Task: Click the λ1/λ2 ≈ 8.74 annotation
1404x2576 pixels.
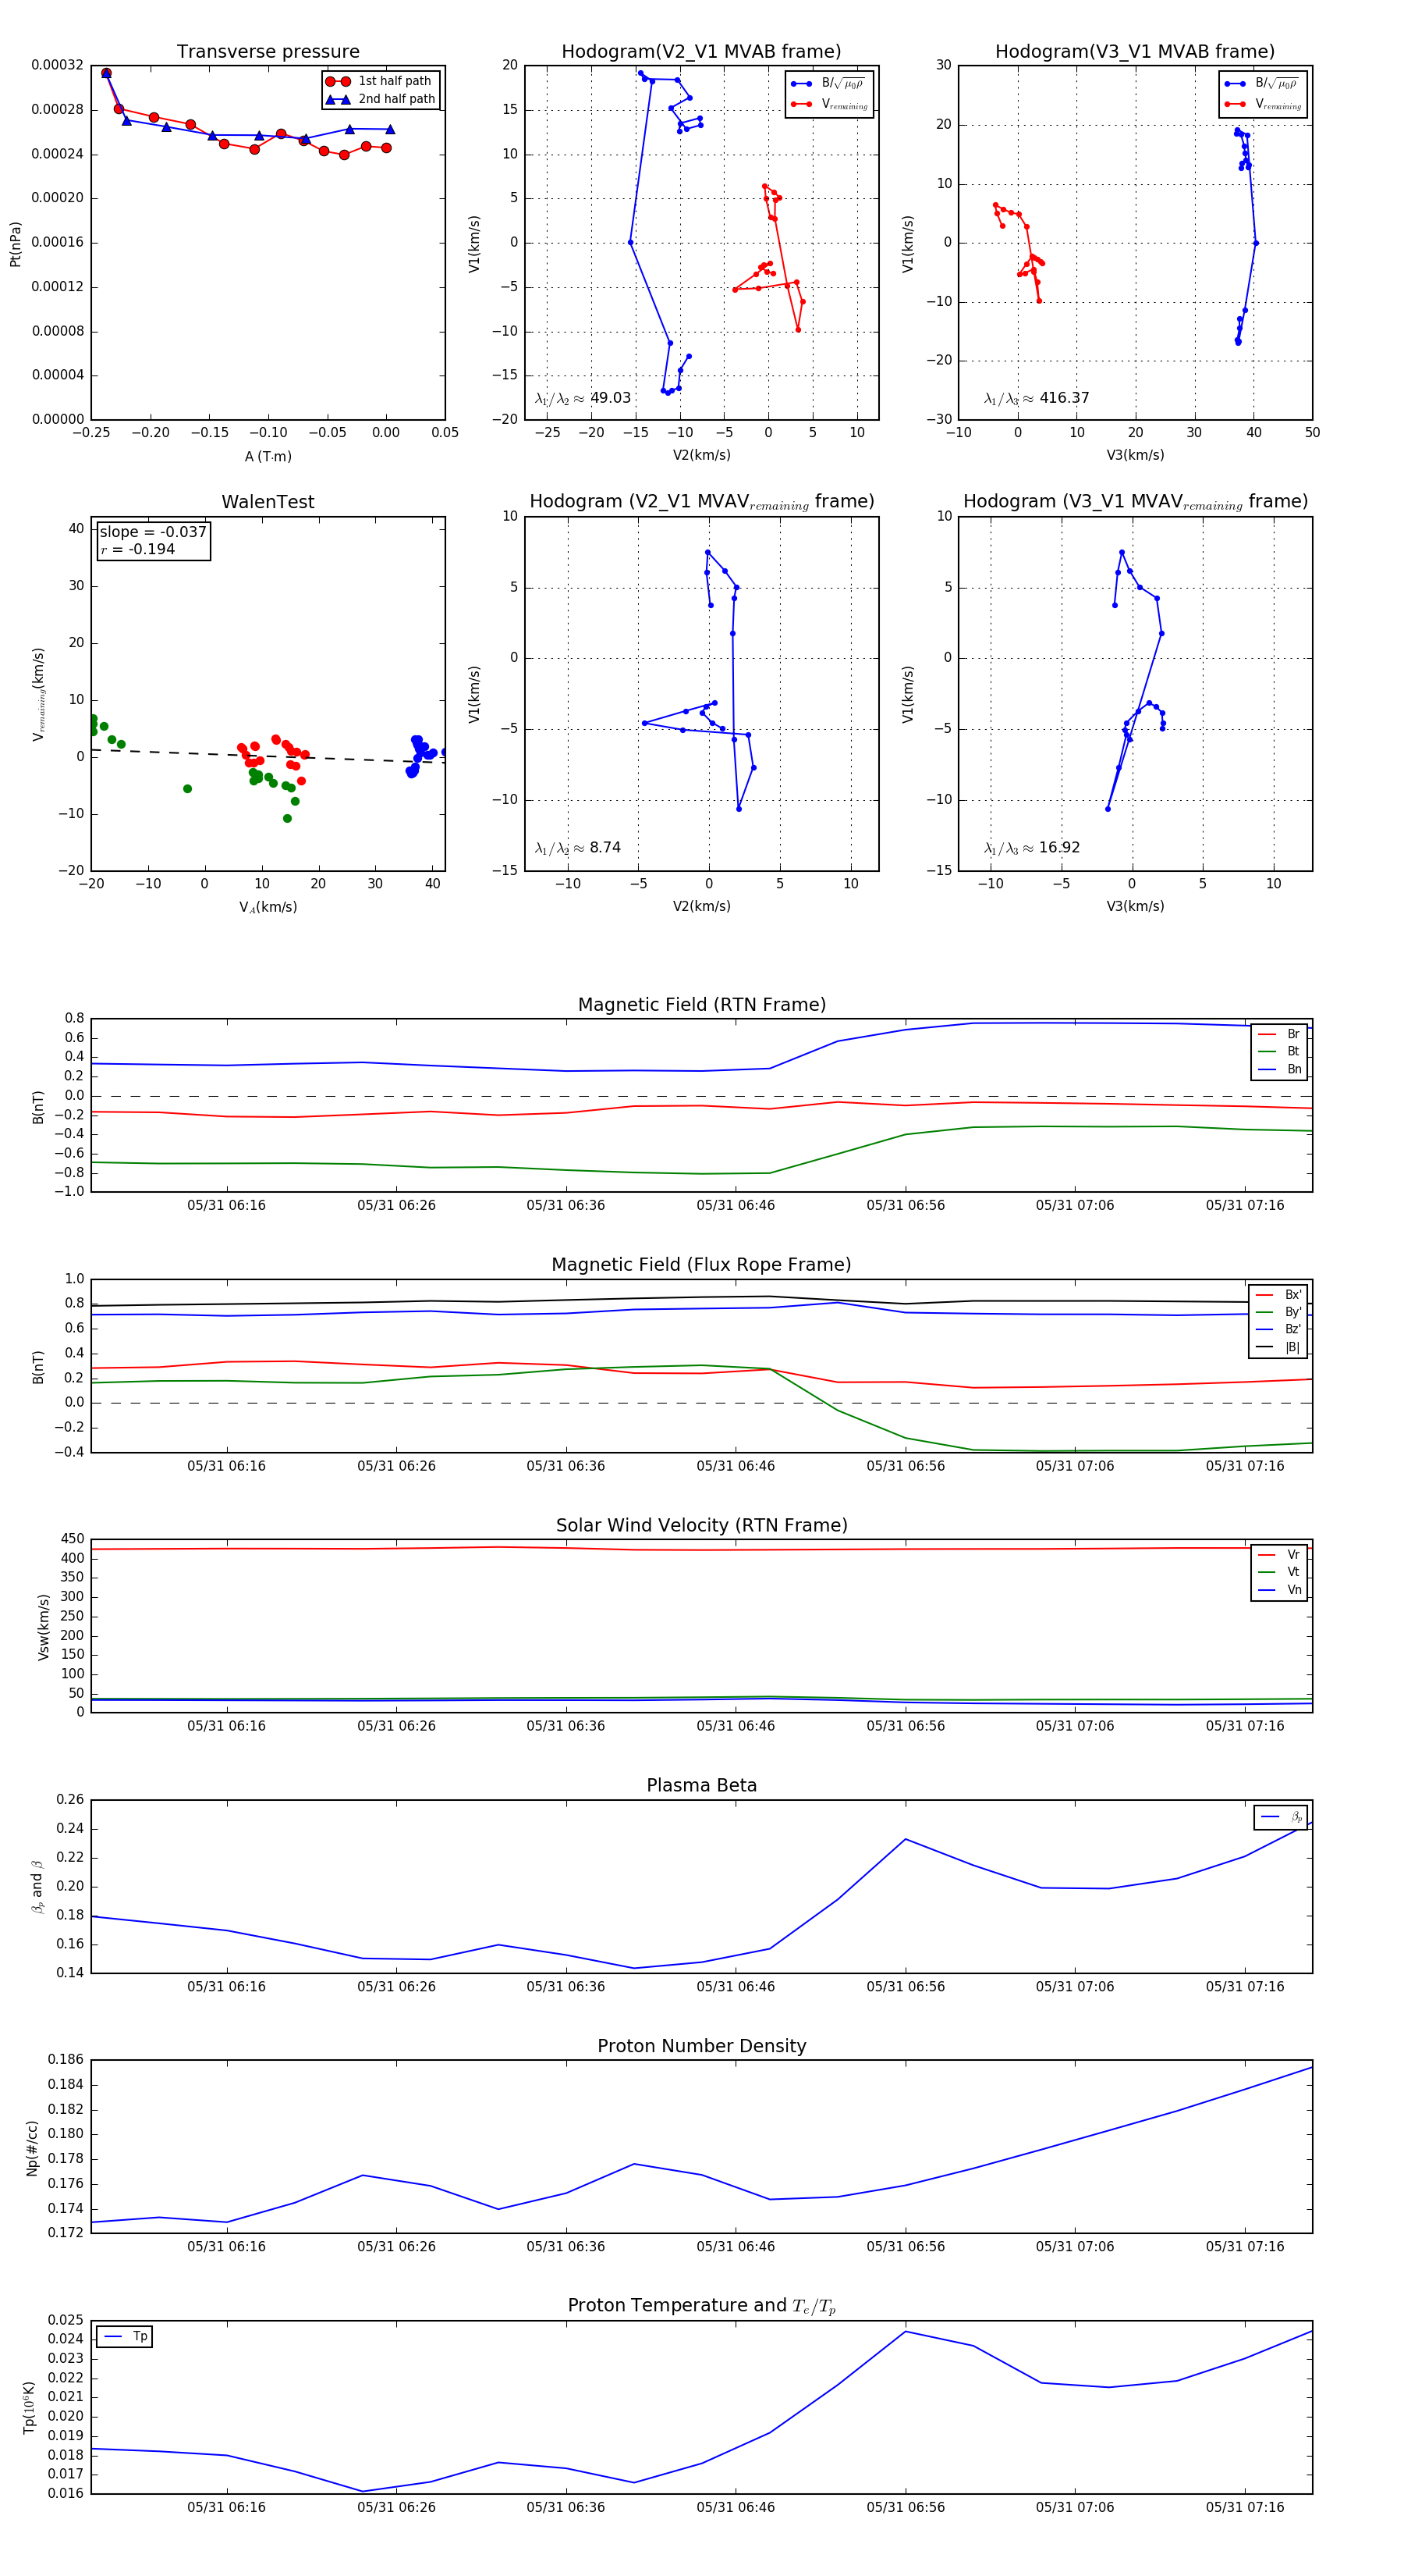Action: 577,848
